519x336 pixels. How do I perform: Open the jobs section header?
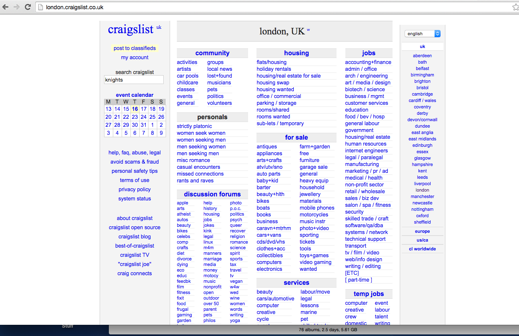[x=369, y=53]
